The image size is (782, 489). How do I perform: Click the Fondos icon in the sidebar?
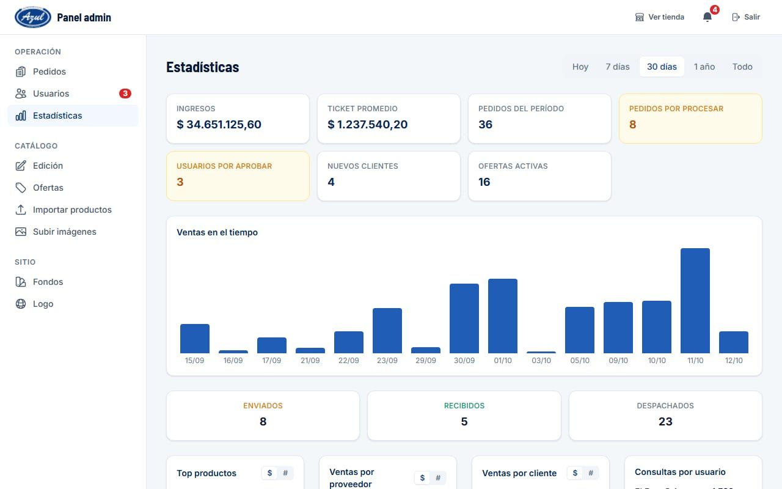point(21,282)
